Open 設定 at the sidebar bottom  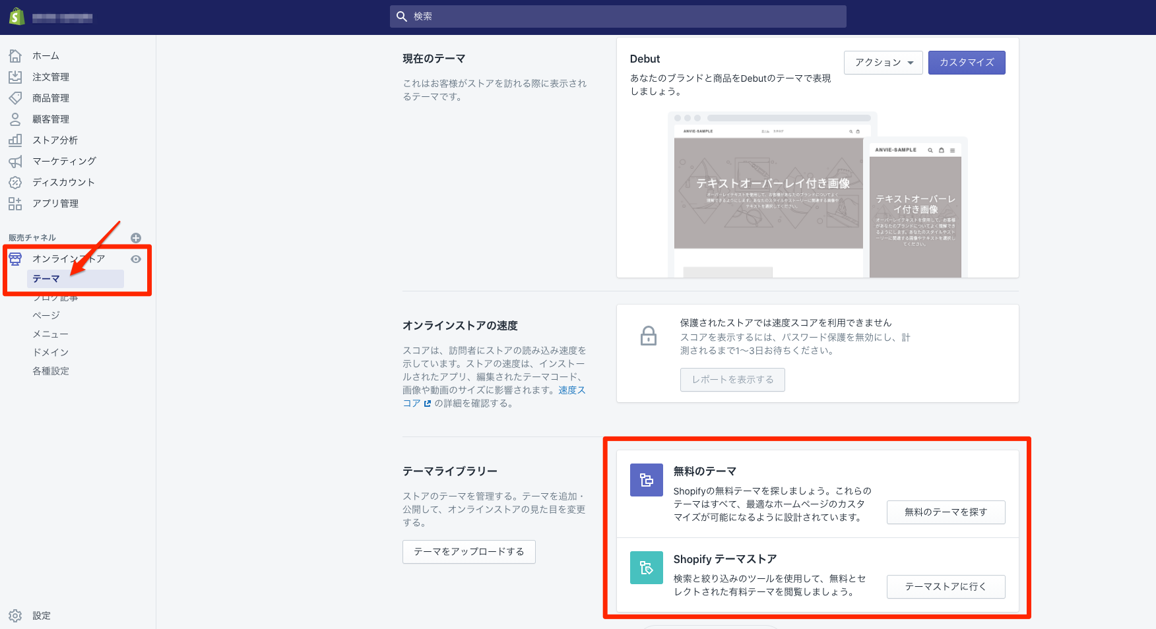click(42, 614)
